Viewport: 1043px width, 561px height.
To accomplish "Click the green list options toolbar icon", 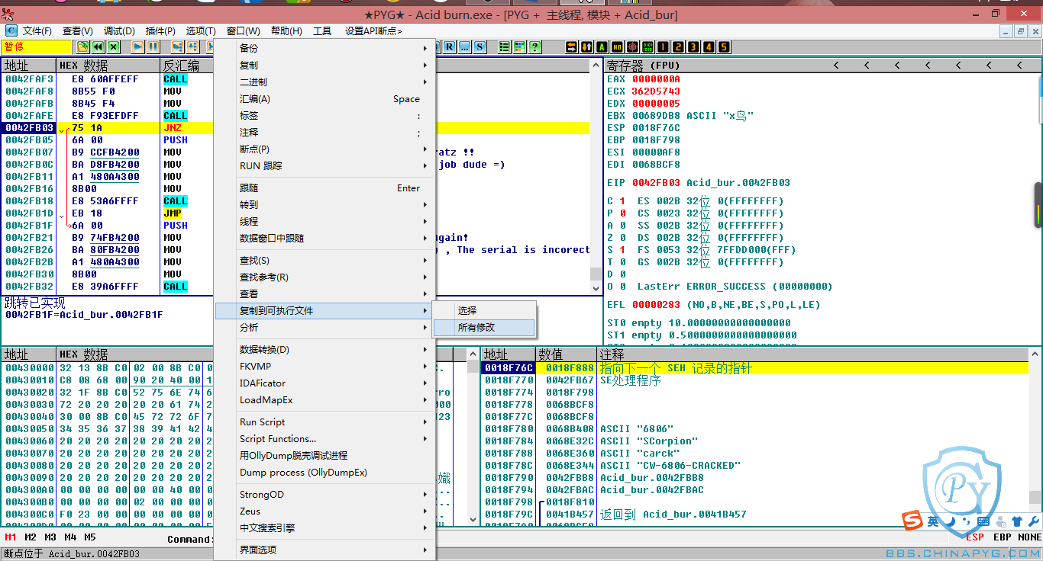I will coord(504,46).
